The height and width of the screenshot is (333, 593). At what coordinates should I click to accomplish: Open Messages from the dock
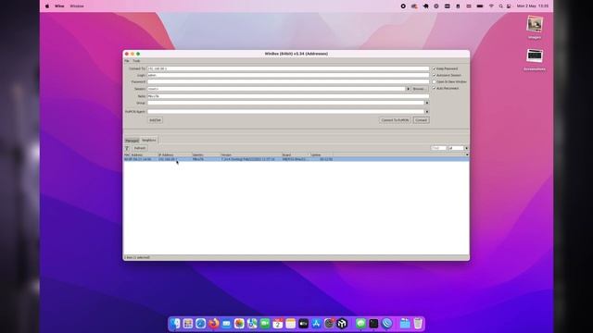coord(360,324)
